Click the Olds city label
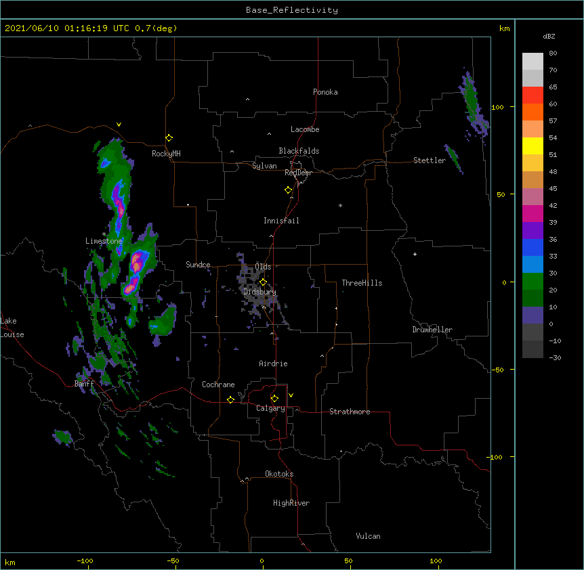This screenshot has height=570, width=584. click(x=263, y=267)
